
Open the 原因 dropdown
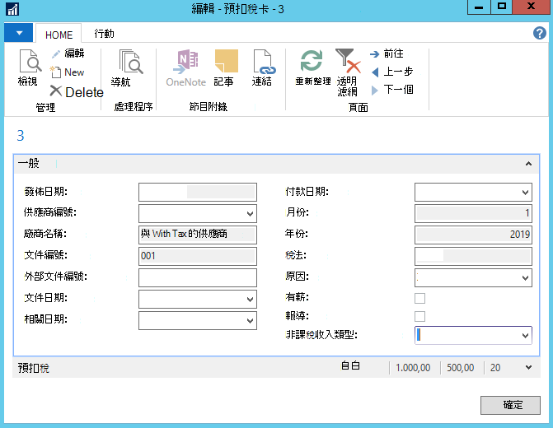point(525,278)
